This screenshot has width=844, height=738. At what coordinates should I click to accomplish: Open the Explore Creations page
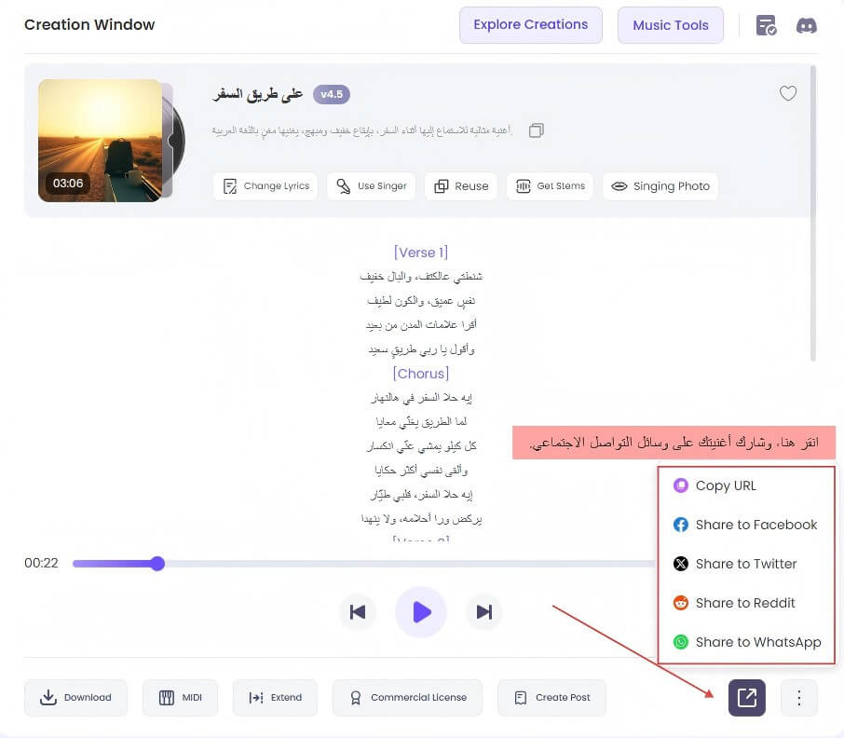pyautogui.click(x=531, y=25)
